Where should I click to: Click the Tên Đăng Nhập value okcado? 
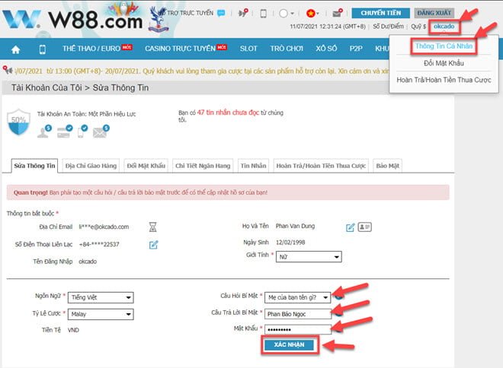coord(88,262)
